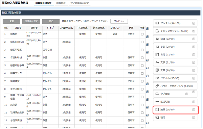Mark the 順序 checkbox for 攻略済拠点数 row
The height and width of the screenshot is (129, 203).
(142, 112)
